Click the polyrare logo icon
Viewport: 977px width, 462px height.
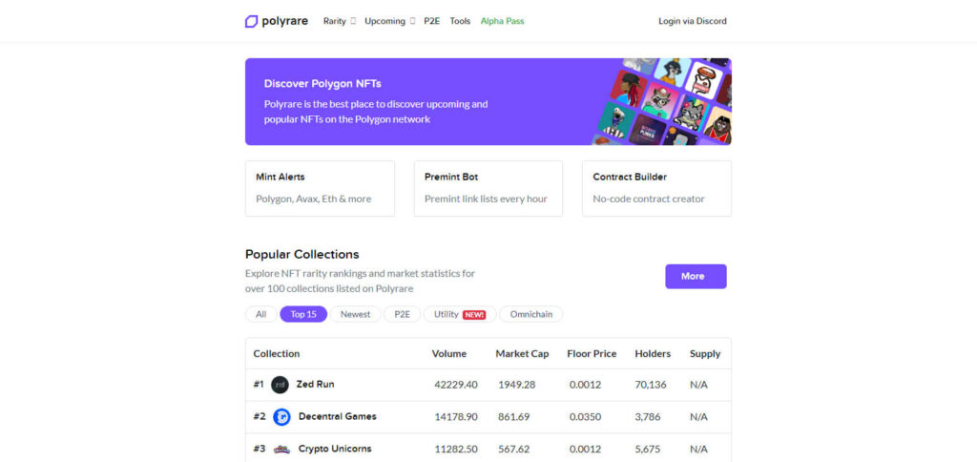pyautogui.click(x=251, y=21)
